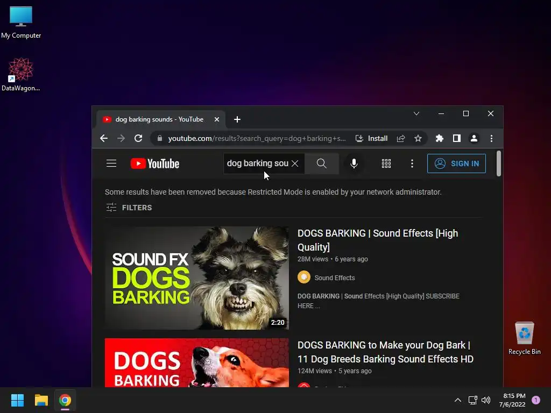
Task: Install YouTube app from the address bar
Action: pos(371,138)
